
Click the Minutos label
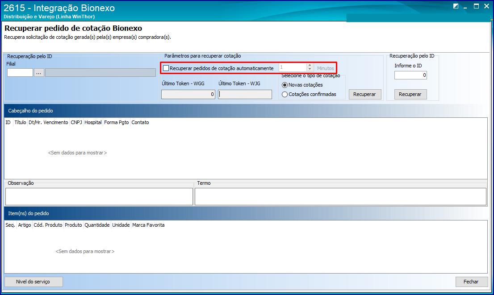click(326, 68)
